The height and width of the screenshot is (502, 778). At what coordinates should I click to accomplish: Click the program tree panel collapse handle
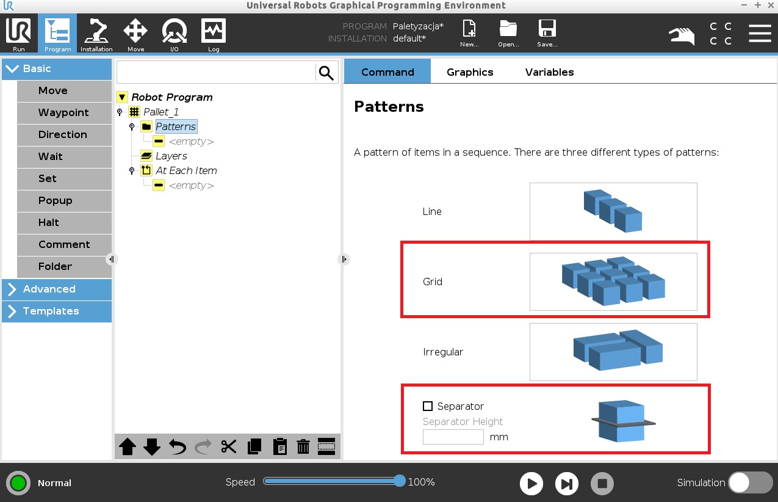[344, 260]
